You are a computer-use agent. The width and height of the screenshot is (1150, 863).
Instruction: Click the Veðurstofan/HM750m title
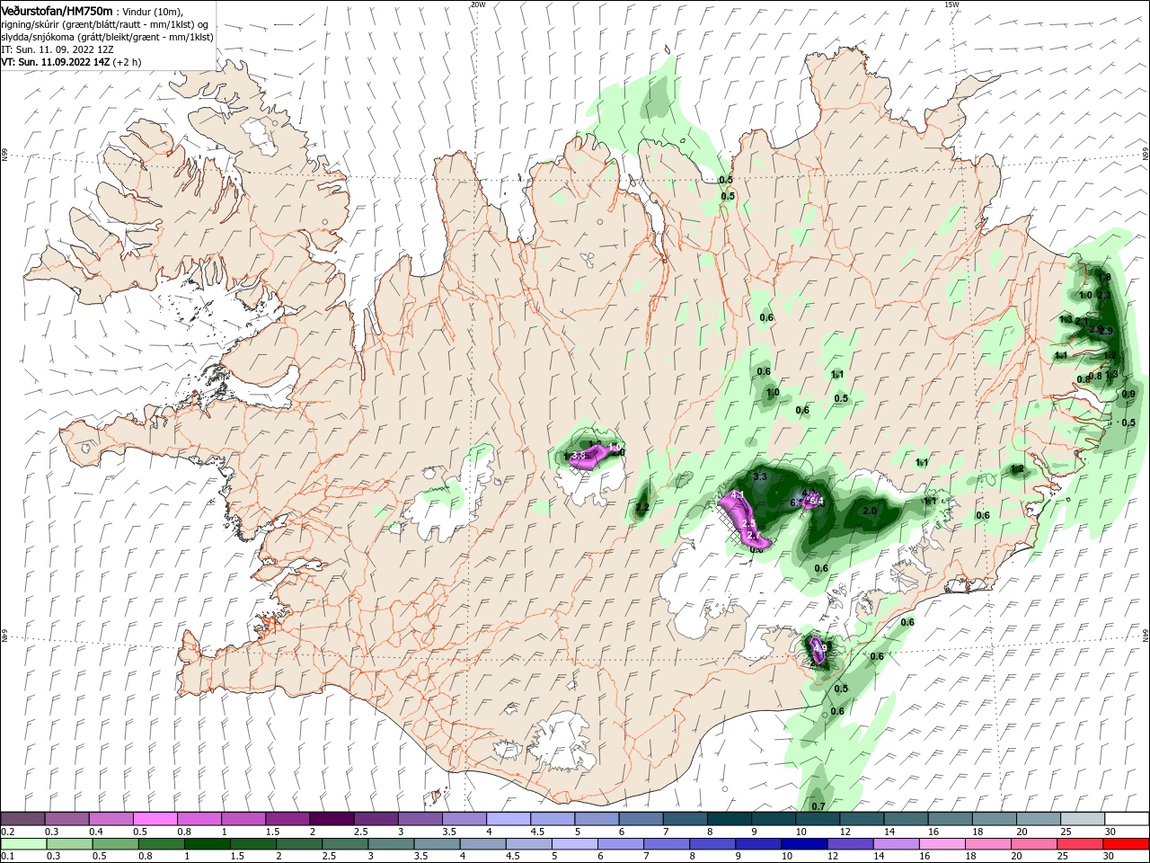pyautogui.click(x=57, y=10)
